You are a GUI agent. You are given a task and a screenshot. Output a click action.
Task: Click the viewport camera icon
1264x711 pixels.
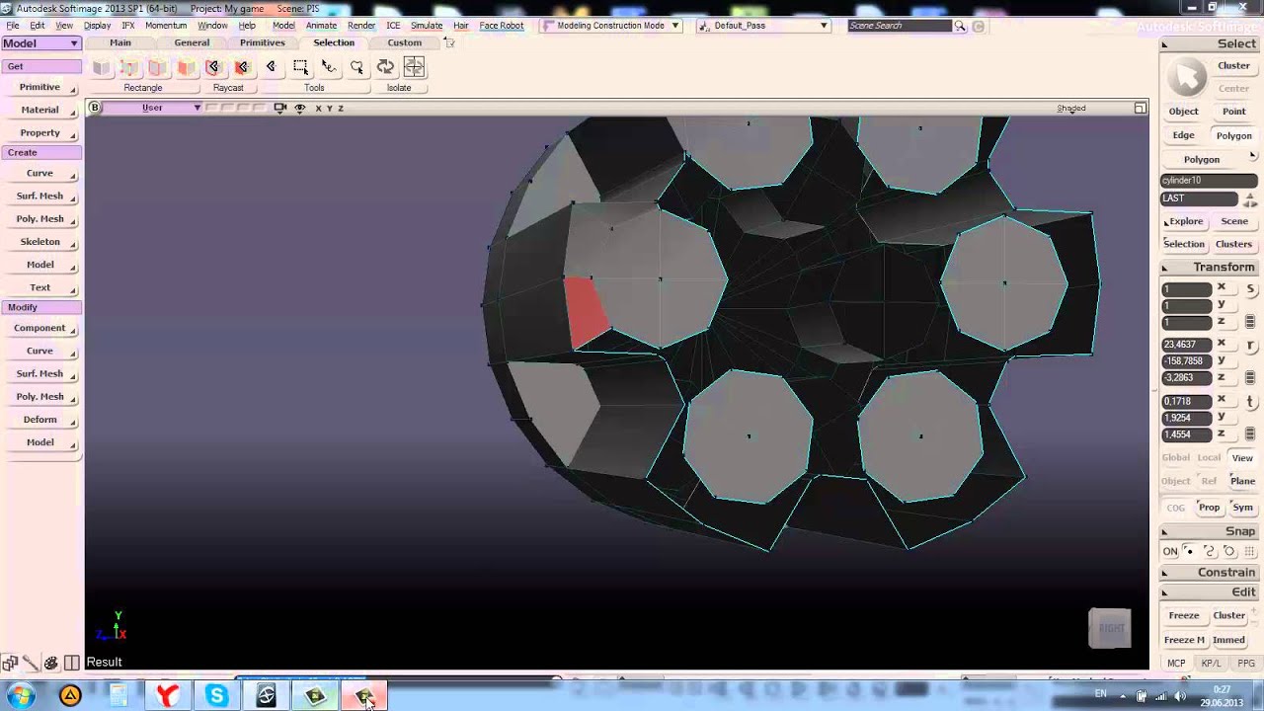(x=280, y=108)
